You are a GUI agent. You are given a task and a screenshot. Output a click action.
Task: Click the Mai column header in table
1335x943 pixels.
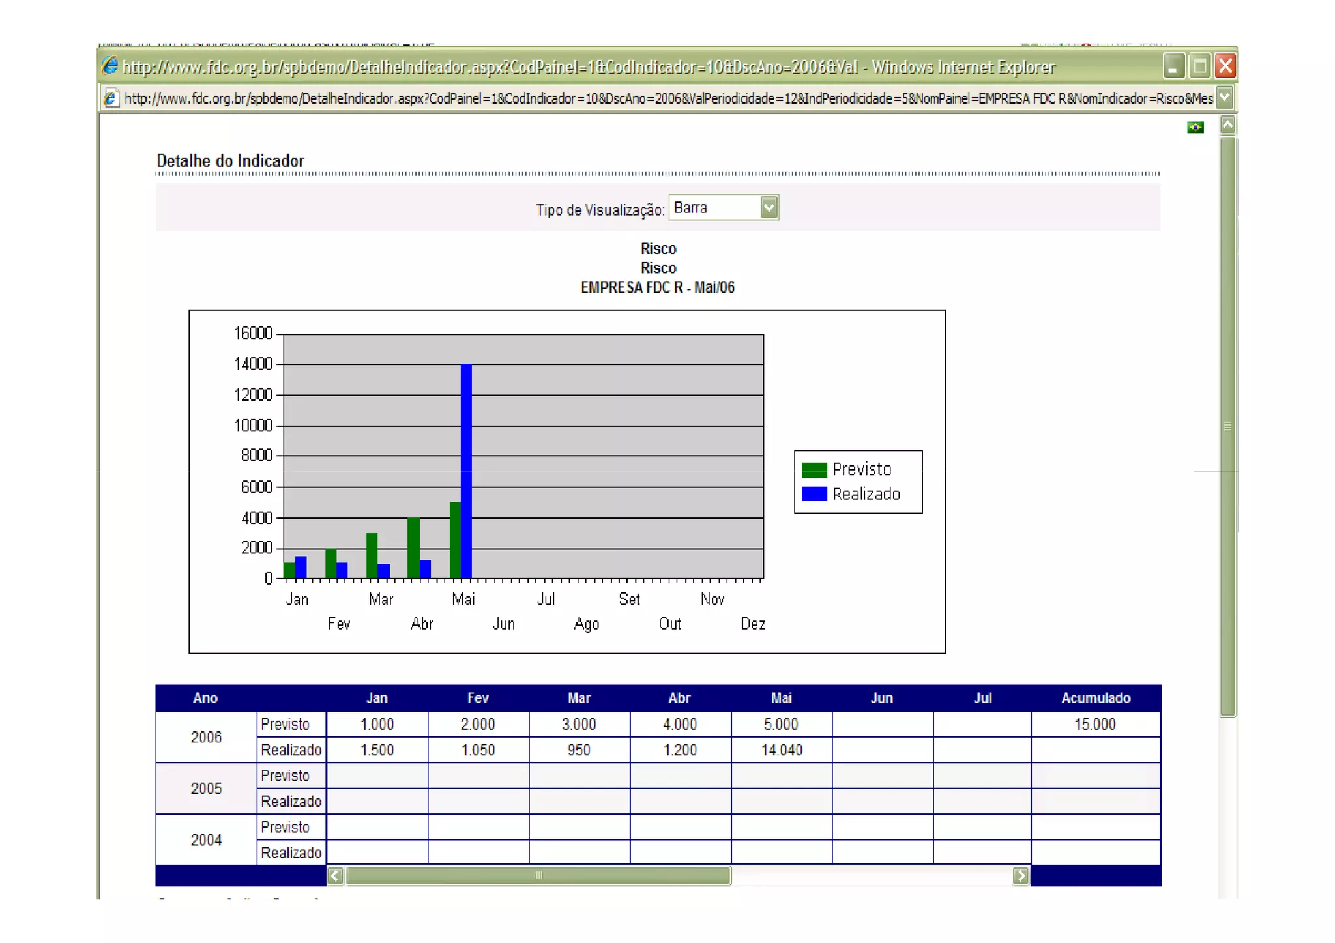pyautogui.click(x=781, y=698)
